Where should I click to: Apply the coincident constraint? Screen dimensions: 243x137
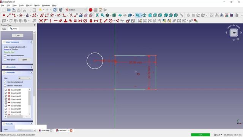pos(41,21)
